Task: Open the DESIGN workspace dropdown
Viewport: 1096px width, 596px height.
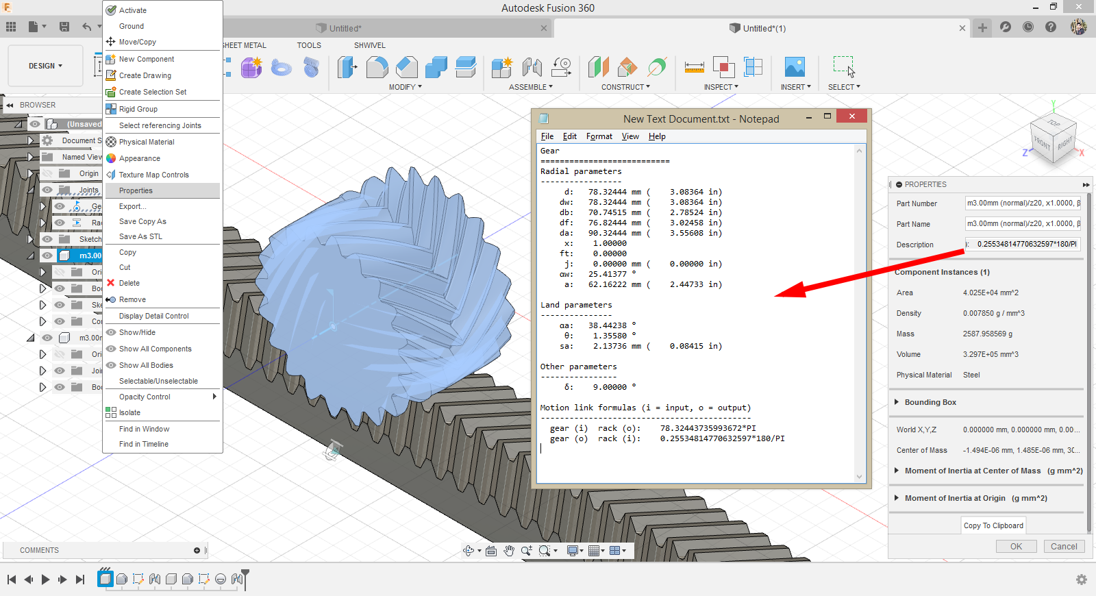Action: 45,66
